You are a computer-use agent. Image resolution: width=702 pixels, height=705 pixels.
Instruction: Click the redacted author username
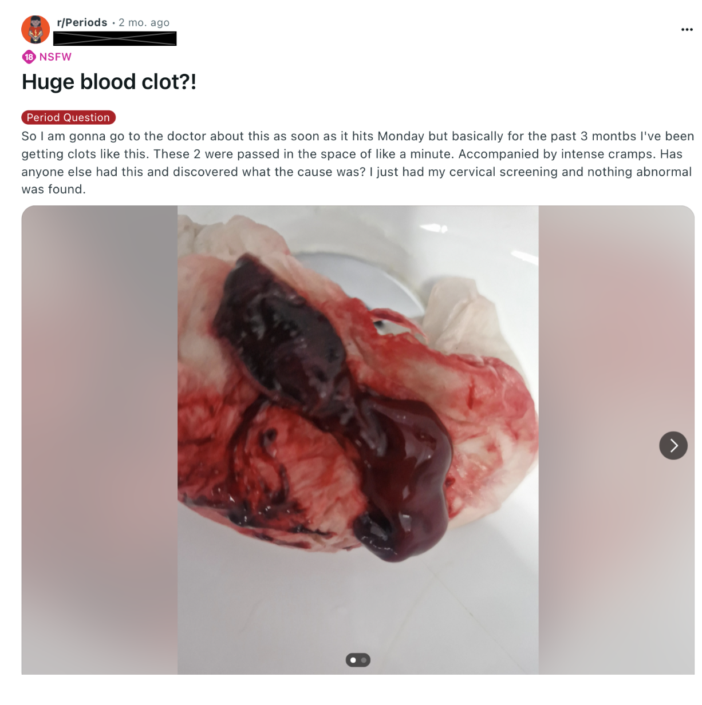tap(115, 38)
